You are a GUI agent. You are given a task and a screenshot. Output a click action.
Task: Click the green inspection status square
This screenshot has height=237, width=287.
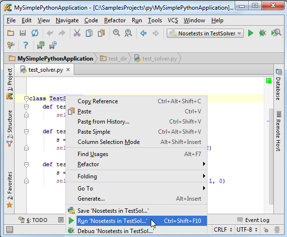tap(269, 81)
